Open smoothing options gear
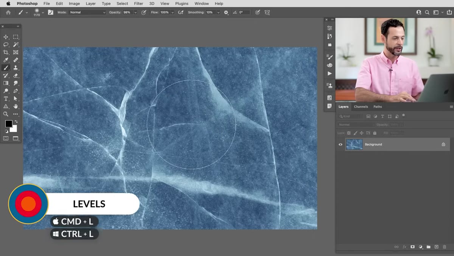Screen dimensions: 454x256 tap(226, 12)
